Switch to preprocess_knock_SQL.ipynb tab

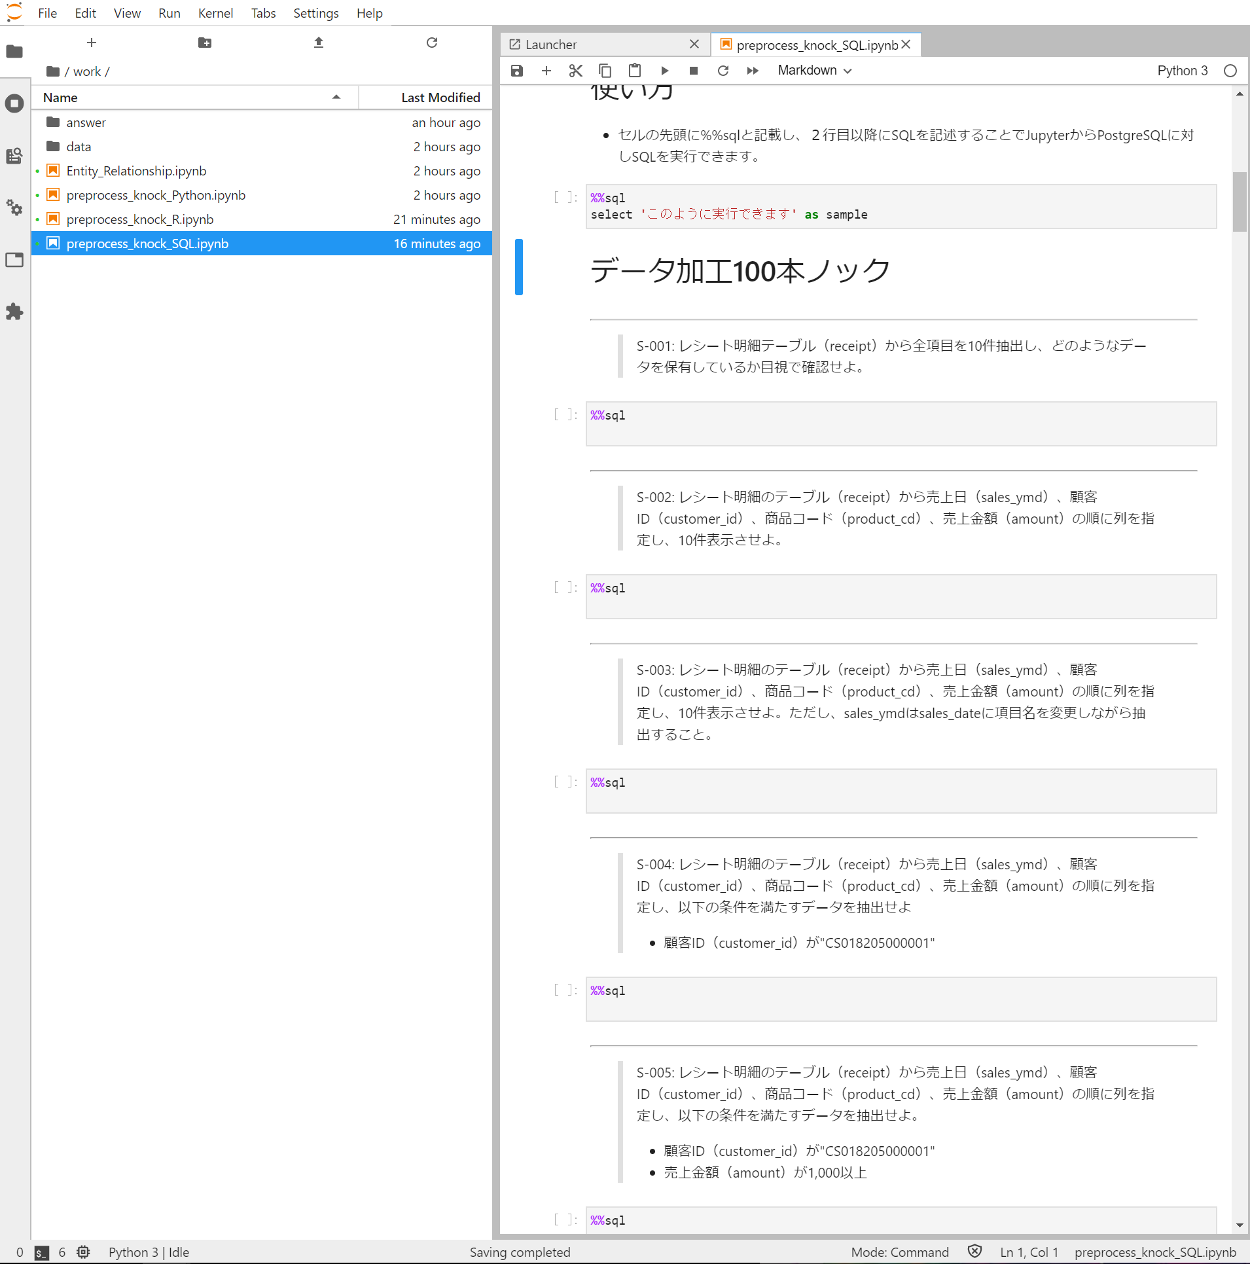pyautogui.click(x=817, y=45)
